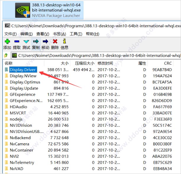Click CRC value EEB48A34
Viewport: 181px width, 174px height.
(163, 169)
